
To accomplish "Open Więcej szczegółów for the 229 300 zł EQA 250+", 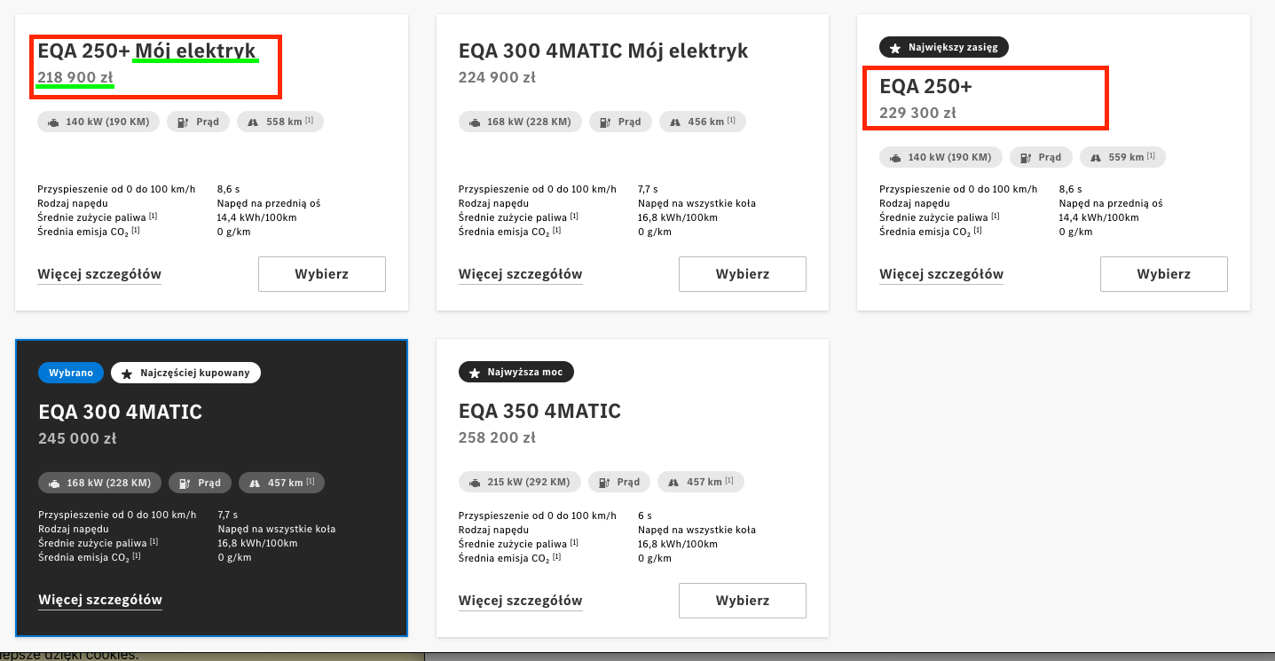I will pyautogui.click(x=941, y=274).
